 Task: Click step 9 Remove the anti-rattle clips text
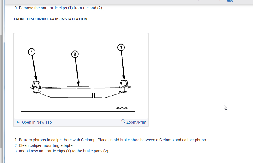coord(59,8)
